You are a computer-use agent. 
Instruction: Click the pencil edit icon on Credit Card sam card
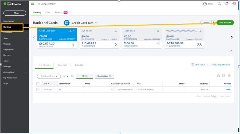(73, 31)
